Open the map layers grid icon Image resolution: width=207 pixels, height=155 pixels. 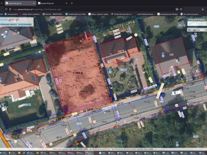coord(189,30)
